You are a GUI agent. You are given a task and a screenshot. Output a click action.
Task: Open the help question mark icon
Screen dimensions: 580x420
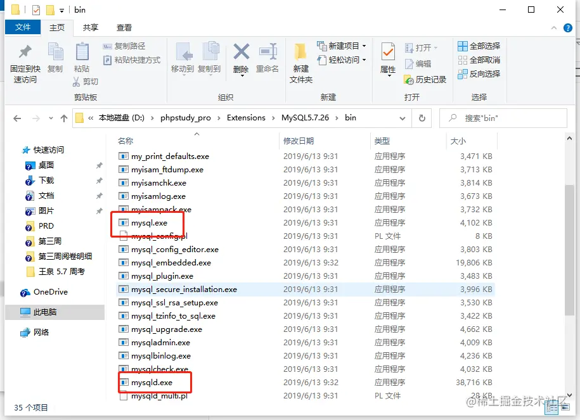click(568, 28)
